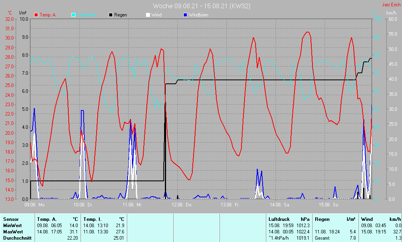This screenshot has width=402, height=242.
Task: Click the Jarz Erich author text
Action: pos(391,5)
